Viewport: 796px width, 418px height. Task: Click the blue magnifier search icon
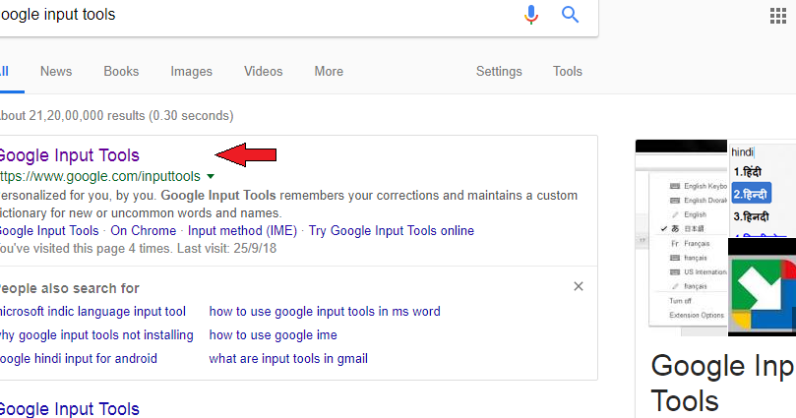click(571, 15)
